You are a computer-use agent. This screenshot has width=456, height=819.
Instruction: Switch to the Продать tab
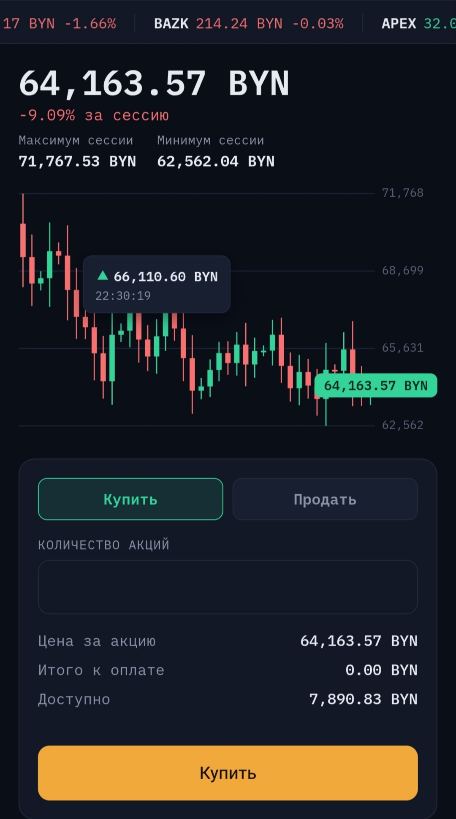tap(325, 499)
